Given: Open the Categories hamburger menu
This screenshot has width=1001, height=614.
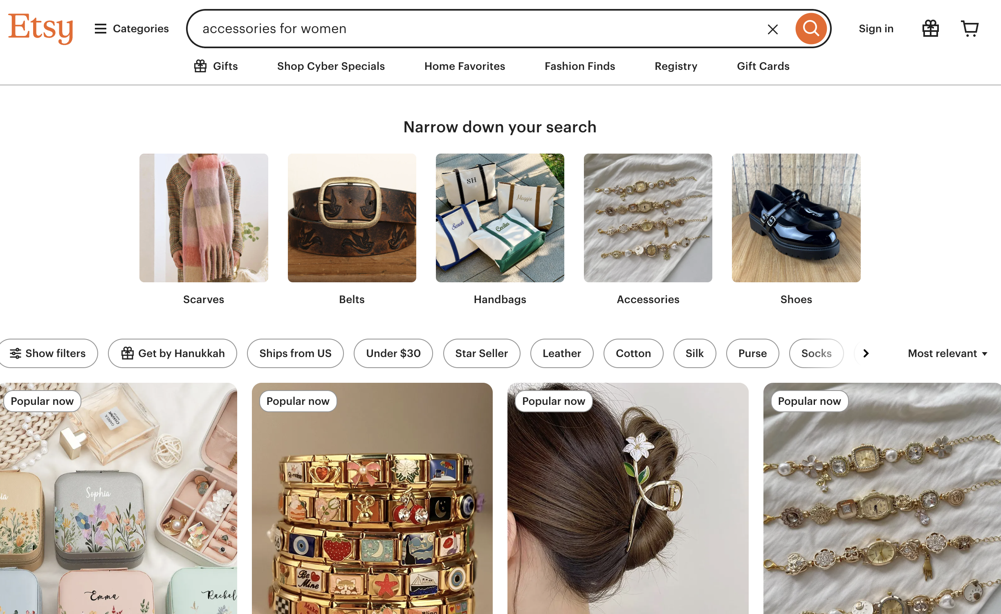Looking at the screenshot, I should click(131, 29).
